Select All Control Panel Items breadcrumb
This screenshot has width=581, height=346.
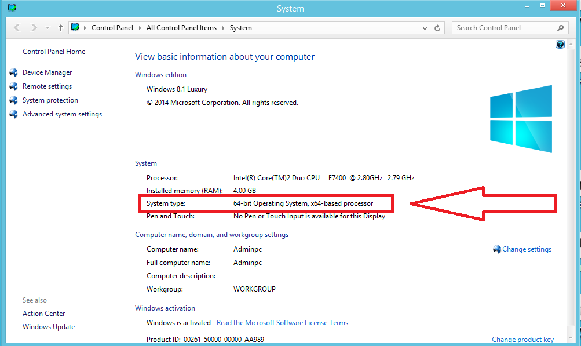coord(181,28)
